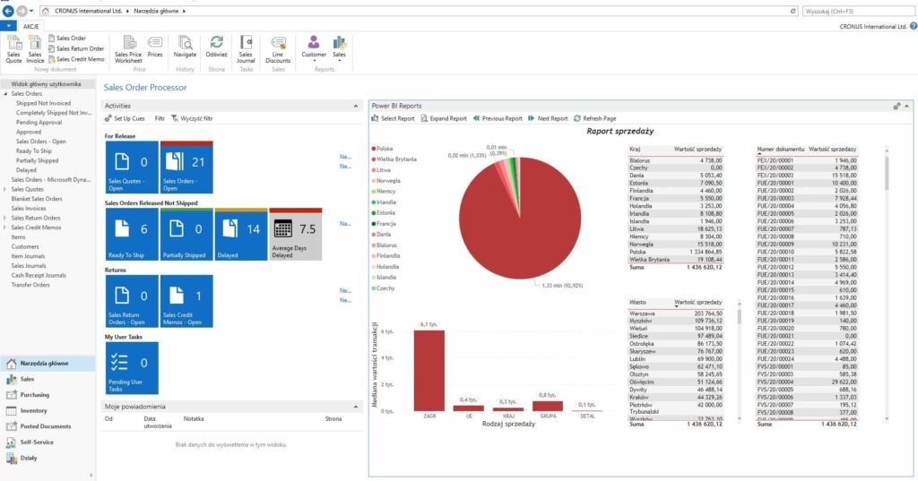Select Pending Approval in navigation
This screenshot has width=918, height=481.
pos(39,123)
